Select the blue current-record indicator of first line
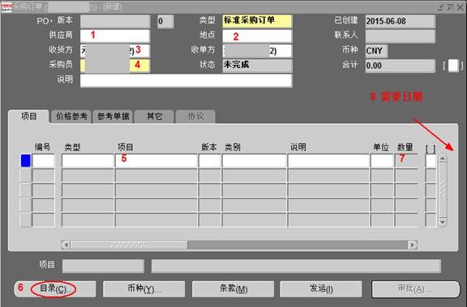The width and height of the screenshot is (467, 307). [26, 160]
